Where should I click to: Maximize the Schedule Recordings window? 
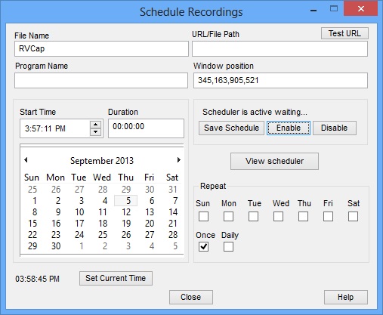(334, 9)
